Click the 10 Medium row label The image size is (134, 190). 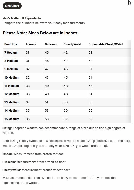[12, 78]
